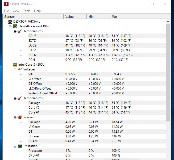This screenshot has width=174, height=160.
Task: Click the Sensor column header
Action: 33,17
